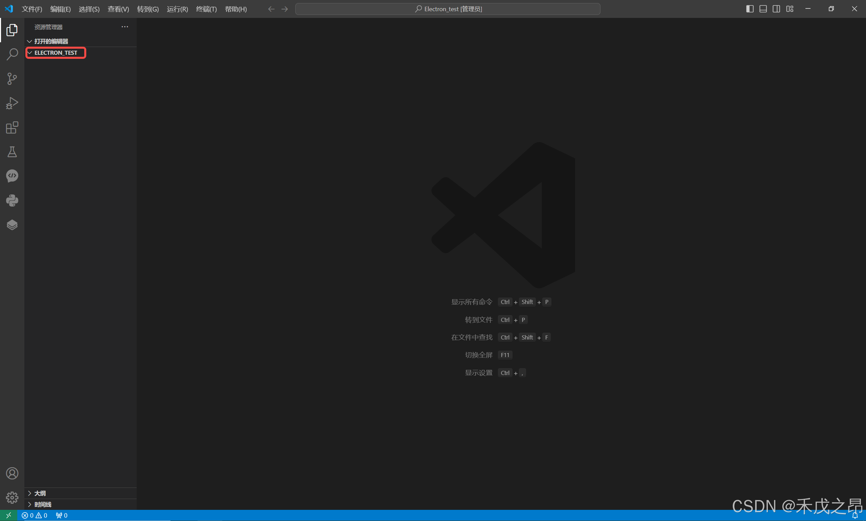The height and width of the screenshot is (521, 866).
Task: Open the Python view in activity bar
Action: coord(12,200)
